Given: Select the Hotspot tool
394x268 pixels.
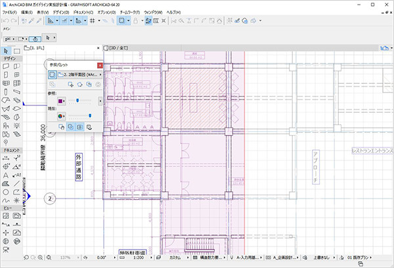Looking at the screenshot, I should 17,201.
